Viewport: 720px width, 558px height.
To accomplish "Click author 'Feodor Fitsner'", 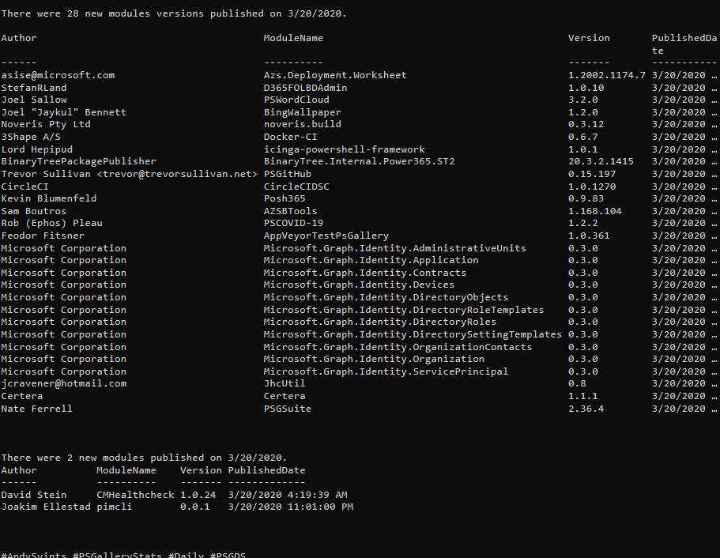I will coord(43,236).
